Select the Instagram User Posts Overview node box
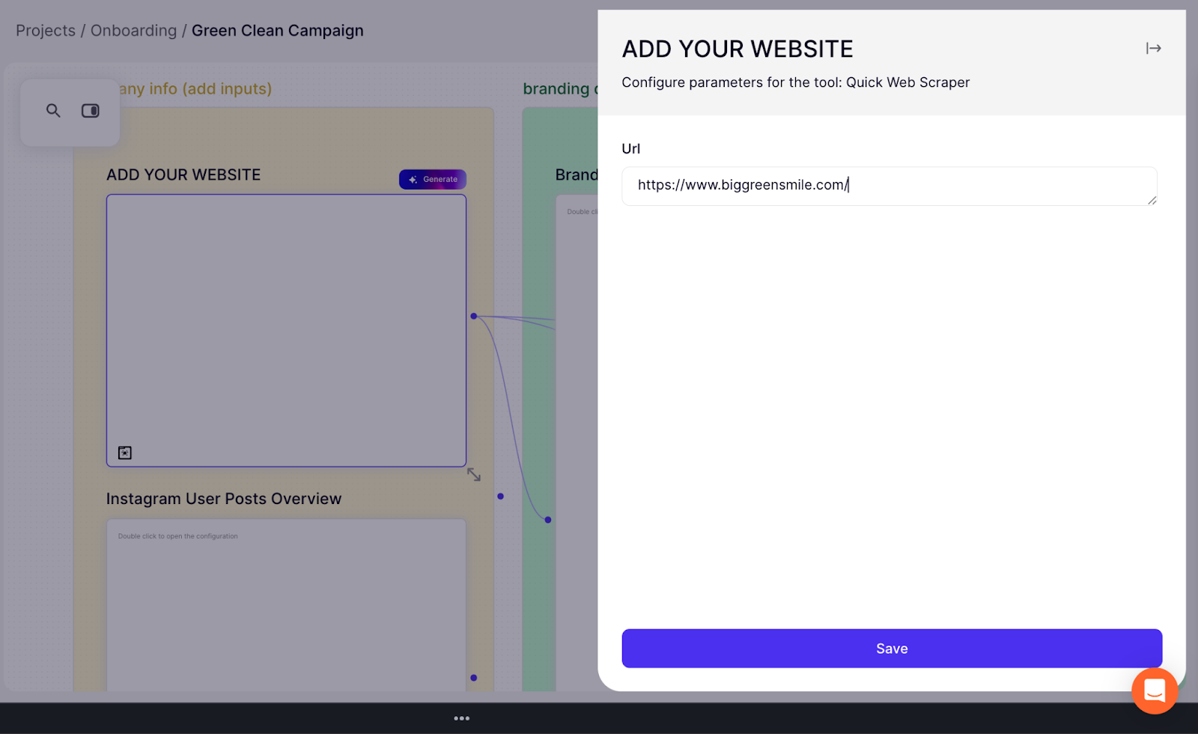This screenshot has width=1198, height=734. pos(286,607)
